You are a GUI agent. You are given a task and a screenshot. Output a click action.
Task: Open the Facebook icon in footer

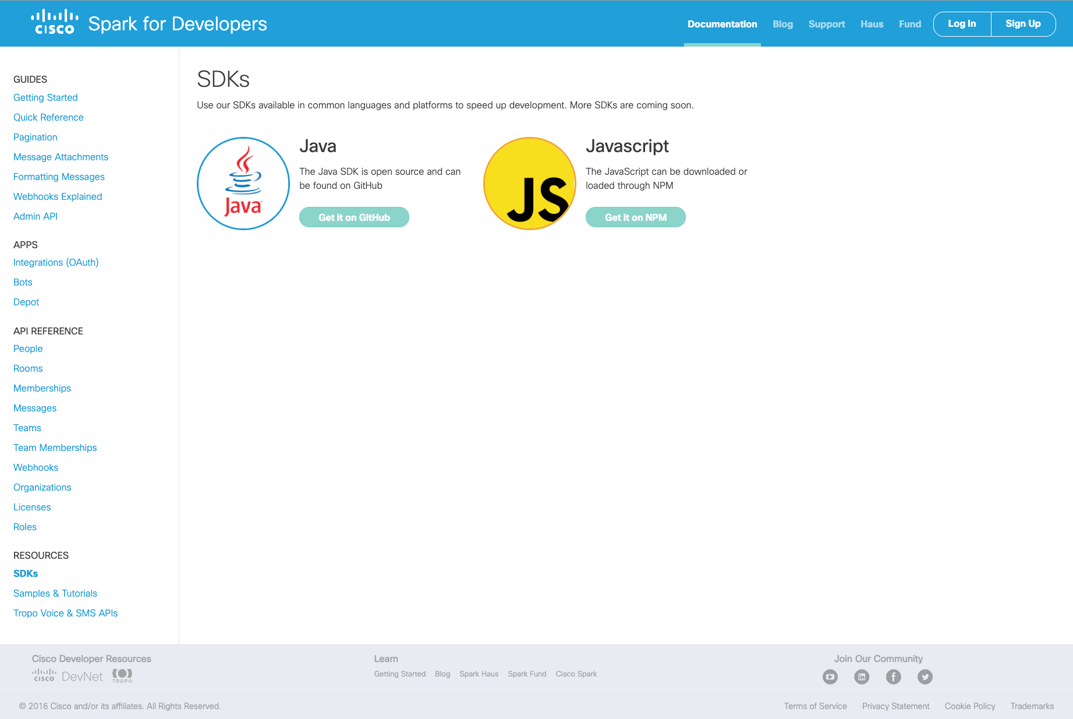894,676
